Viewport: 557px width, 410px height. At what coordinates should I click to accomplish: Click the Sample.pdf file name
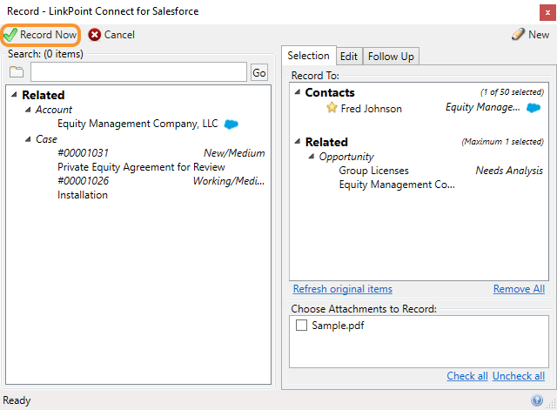[x=338, y=326]
